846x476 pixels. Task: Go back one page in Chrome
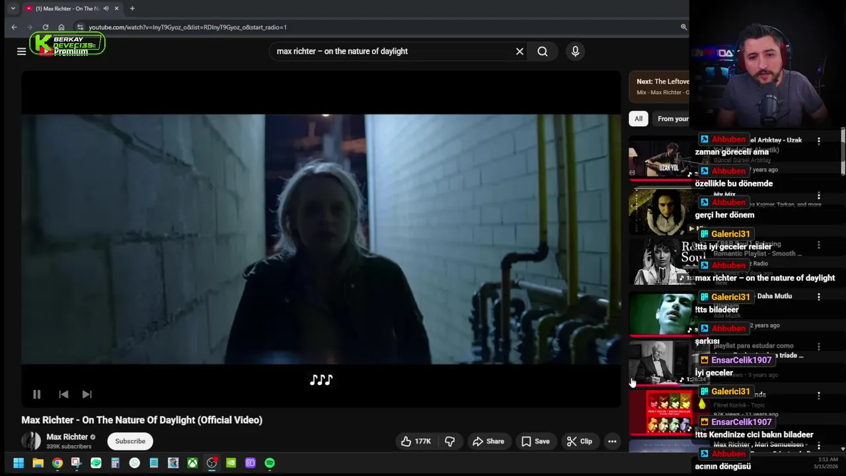pos(14,27)
